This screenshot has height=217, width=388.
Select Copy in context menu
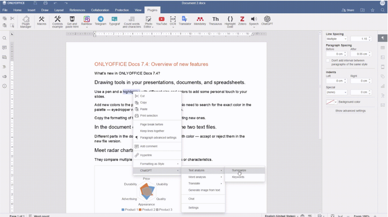[157, 102]
